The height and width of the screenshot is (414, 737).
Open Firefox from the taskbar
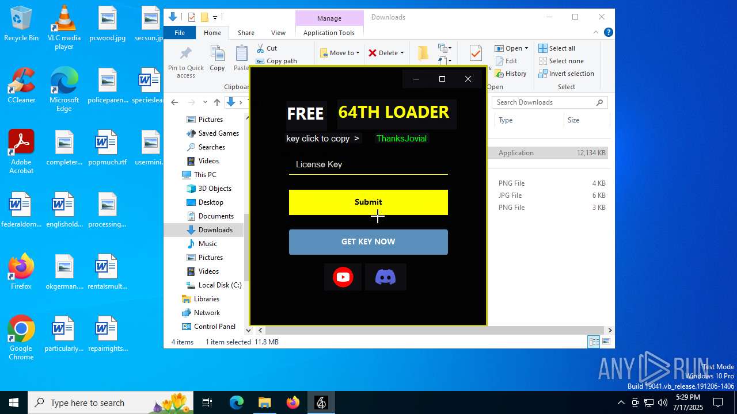(293, 402)
